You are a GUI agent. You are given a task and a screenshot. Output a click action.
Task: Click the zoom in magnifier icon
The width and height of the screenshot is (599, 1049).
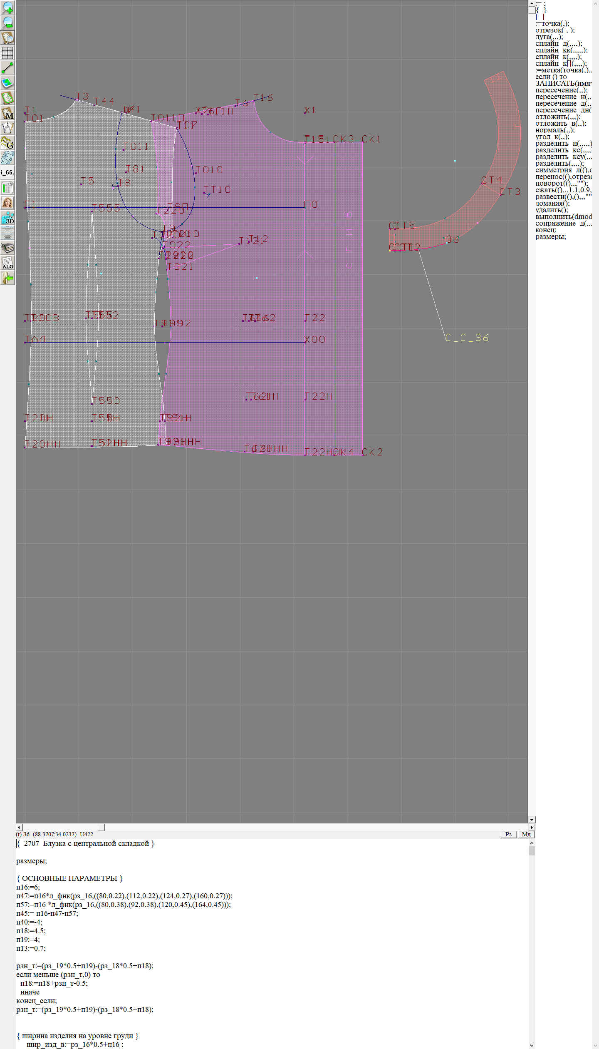(x=7, y=7)
